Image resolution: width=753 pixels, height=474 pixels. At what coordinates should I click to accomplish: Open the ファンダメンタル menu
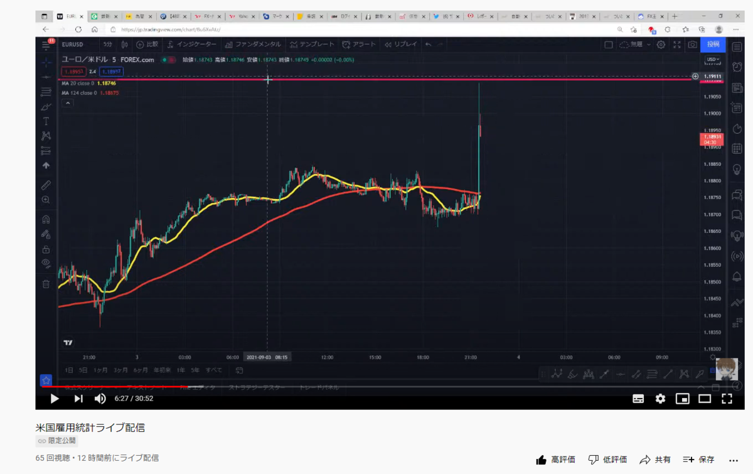pos(254,45)
